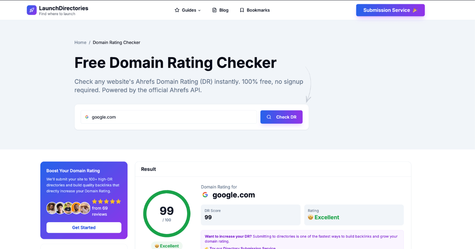Click the "from 69 reviews" text
Image resolution: width=475 pixels, height=249 pixels.
100,211
